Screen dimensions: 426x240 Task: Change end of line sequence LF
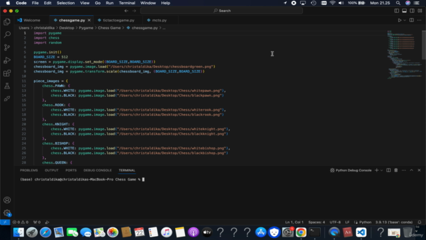click(x=347, y=222)
